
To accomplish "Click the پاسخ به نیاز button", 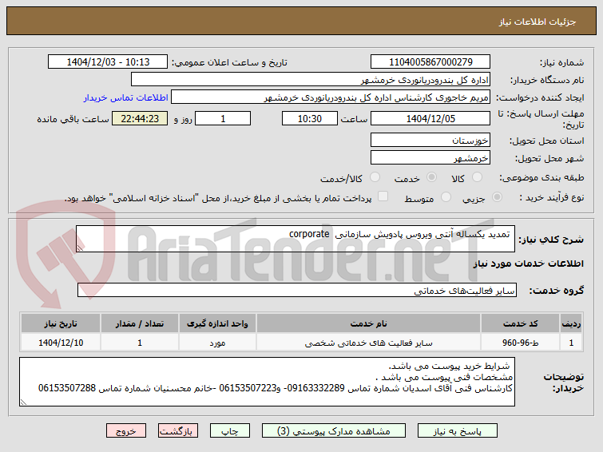I will click(x=458, y=431).
